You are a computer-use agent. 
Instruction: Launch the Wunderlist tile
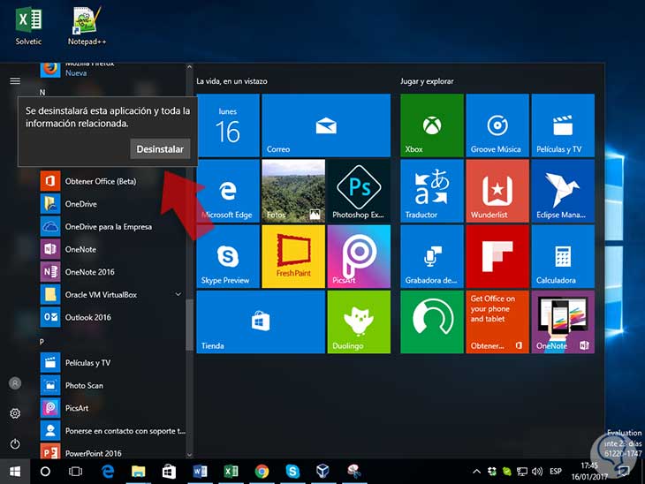pos(497,191)
